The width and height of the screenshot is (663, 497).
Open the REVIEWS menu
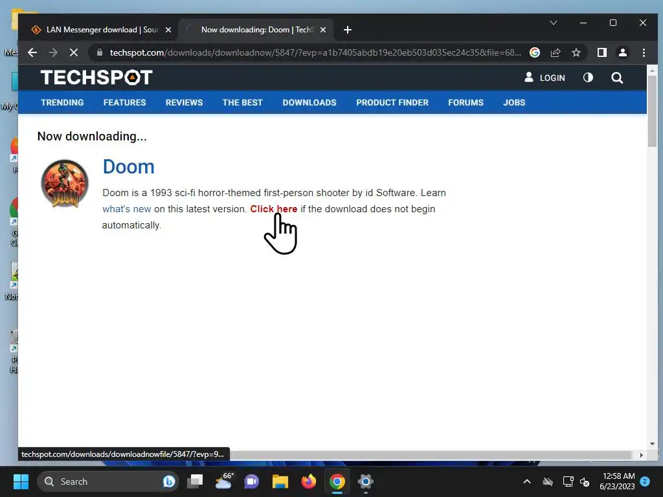(x=184, y=102)
